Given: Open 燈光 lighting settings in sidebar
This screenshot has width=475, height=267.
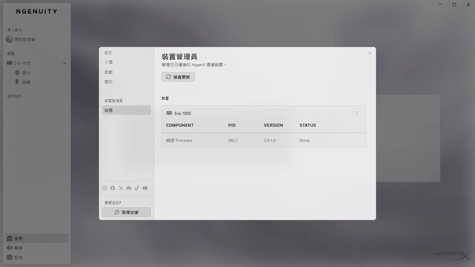Looking at the screenshot, I should click(x=23, y=73).
